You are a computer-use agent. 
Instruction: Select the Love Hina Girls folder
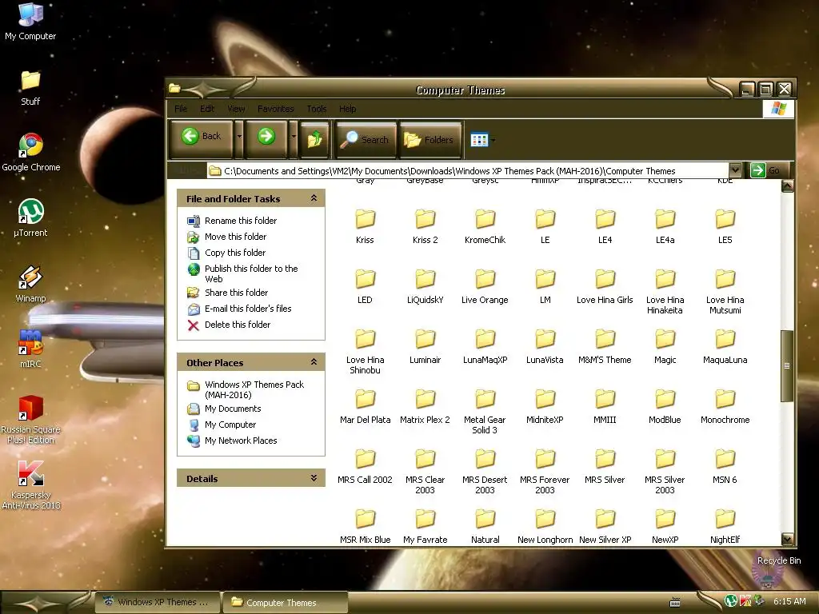605,287
